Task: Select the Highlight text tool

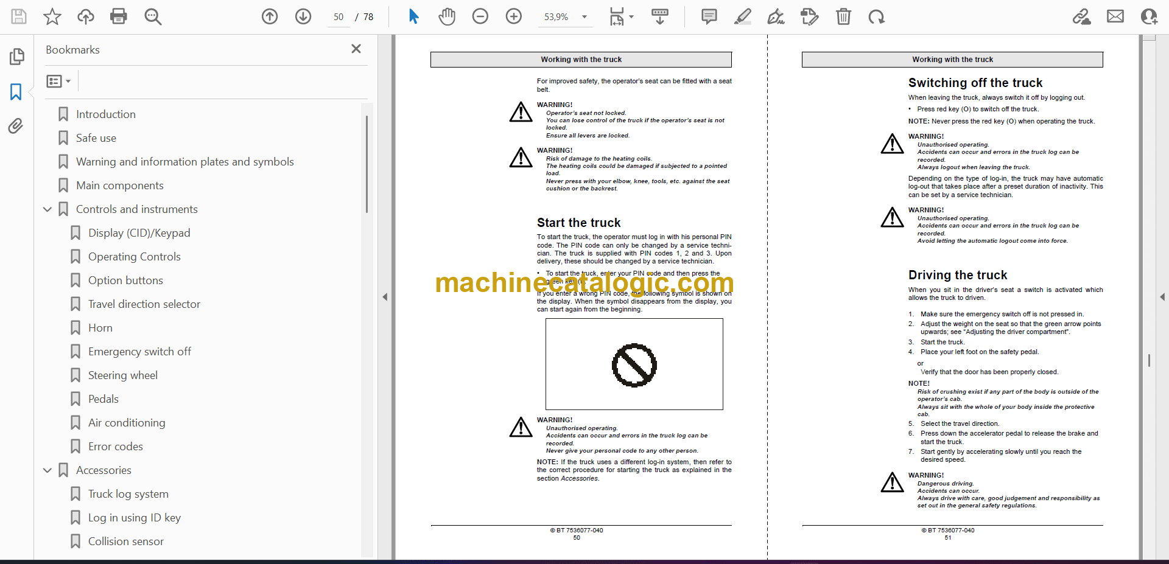Action: [742, 16]
